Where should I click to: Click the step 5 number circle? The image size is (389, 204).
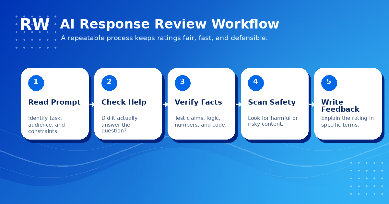tap(329, 83)
